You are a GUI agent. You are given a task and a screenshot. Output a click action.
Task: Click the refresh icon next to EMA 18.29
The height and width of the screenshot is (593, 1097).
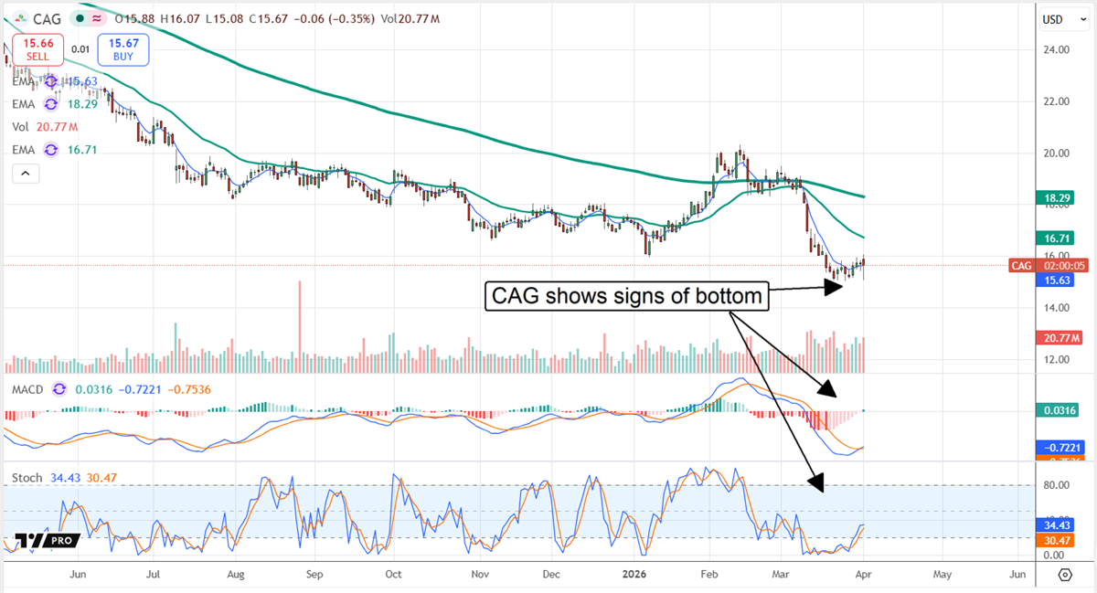coord(49,103)
